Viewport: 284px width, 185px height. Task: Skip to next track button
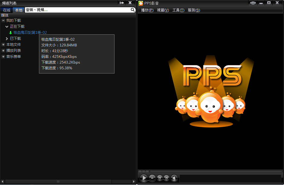(x=166, y=178)
